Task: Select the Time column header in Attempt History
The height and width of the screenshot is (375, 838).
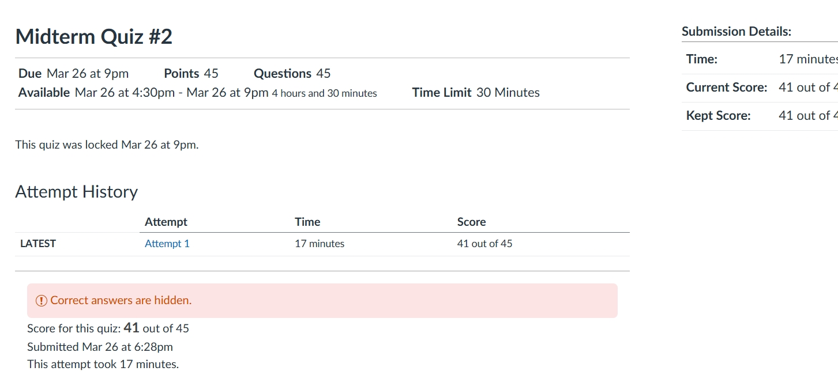Action: (x=307, y=222)
